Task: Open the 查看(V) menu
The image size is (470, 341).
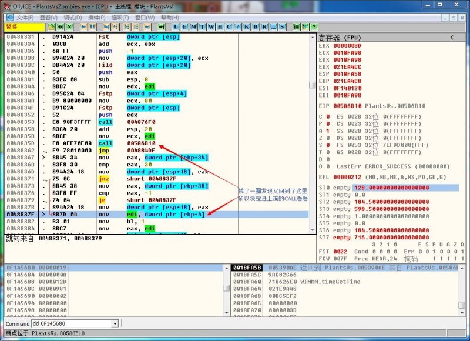Action: [x=49, y=18]
